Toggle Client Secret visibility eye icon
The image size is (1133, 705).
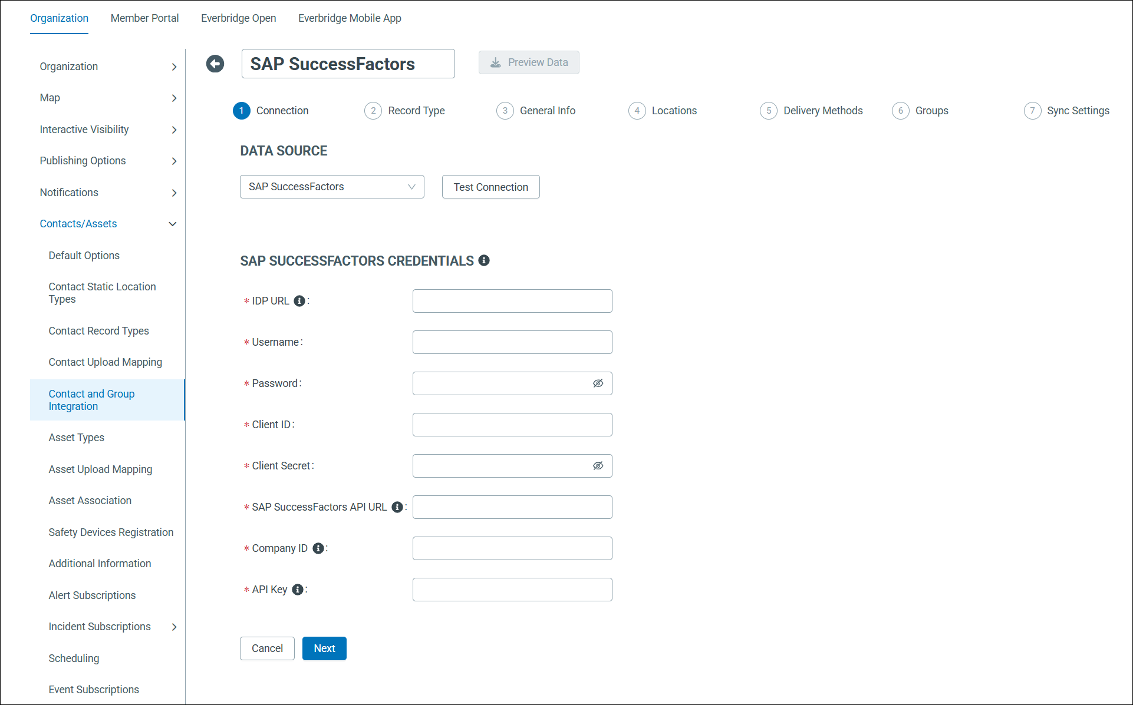pyautogui.click(x=598, y=466)
